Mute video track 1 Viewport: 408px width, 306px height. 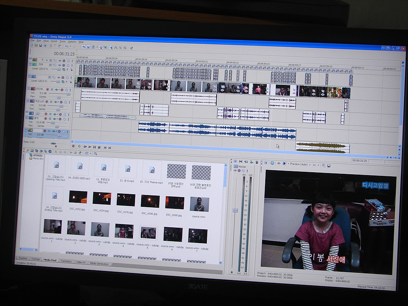pos(69,61)
